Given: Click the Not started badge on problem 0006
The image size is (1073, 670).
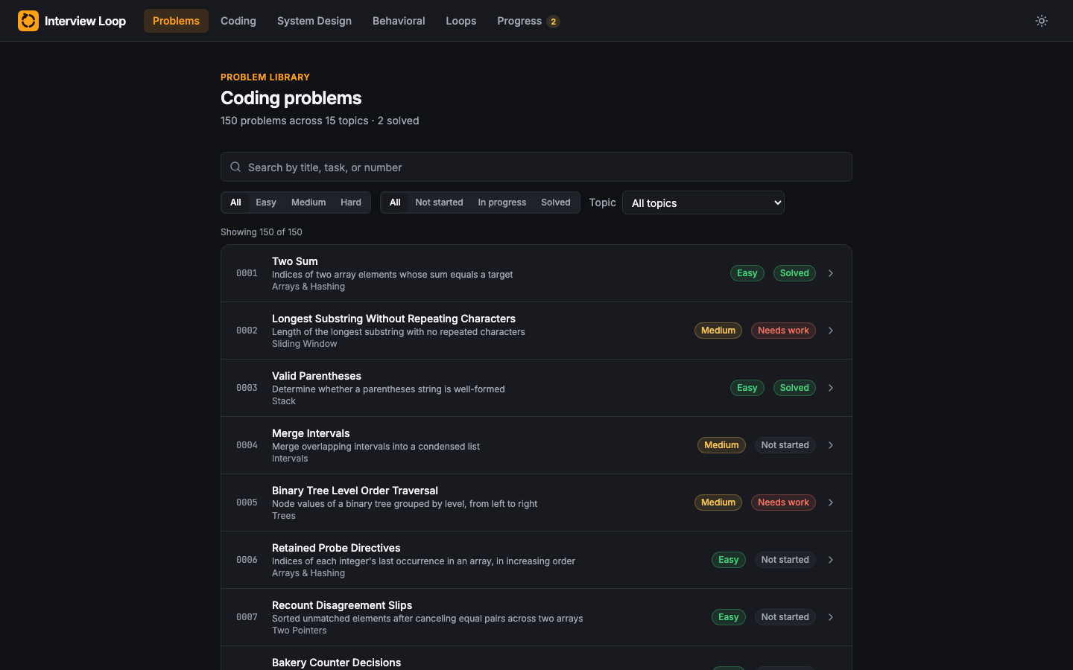Looking at the screenshot, I should [785, 560].
